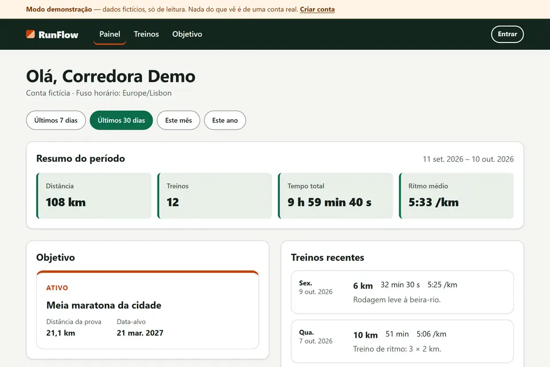Image resolution: width=550 pixels, height=367 pixels.
Task: Open the Treinos nav tab
Action: pyautogui.click(x=146, y=34)
